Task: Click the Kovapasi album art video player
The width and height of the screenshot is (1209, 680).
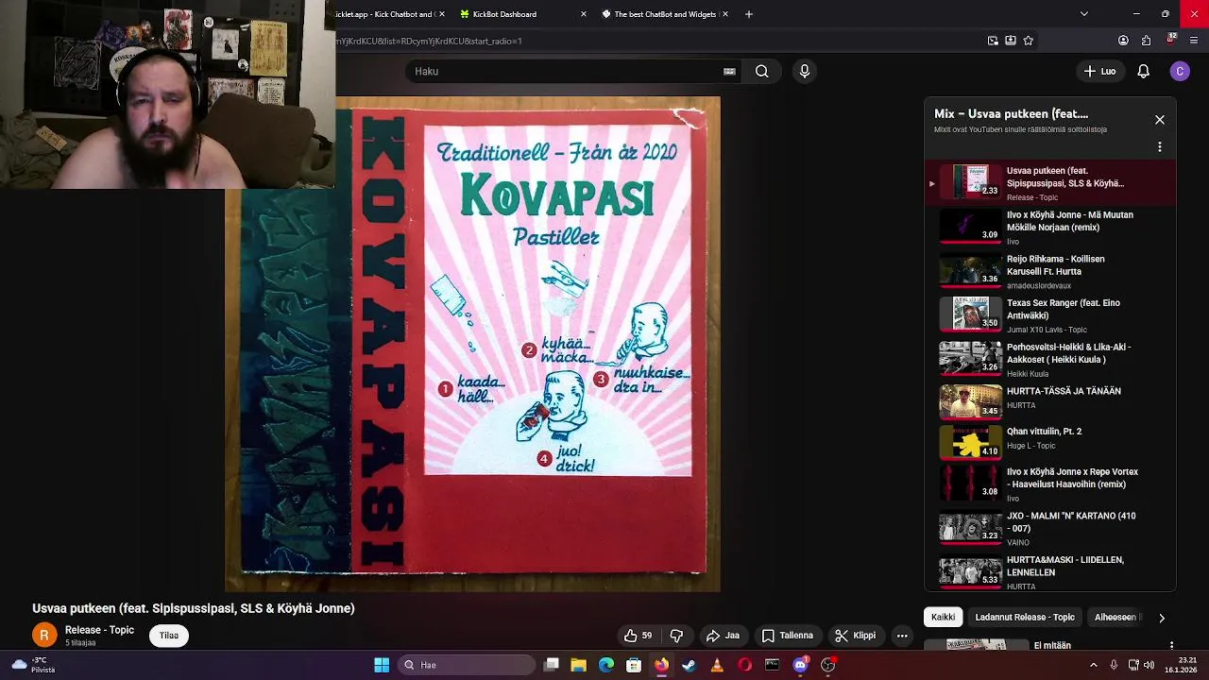Action: point(472,345)
